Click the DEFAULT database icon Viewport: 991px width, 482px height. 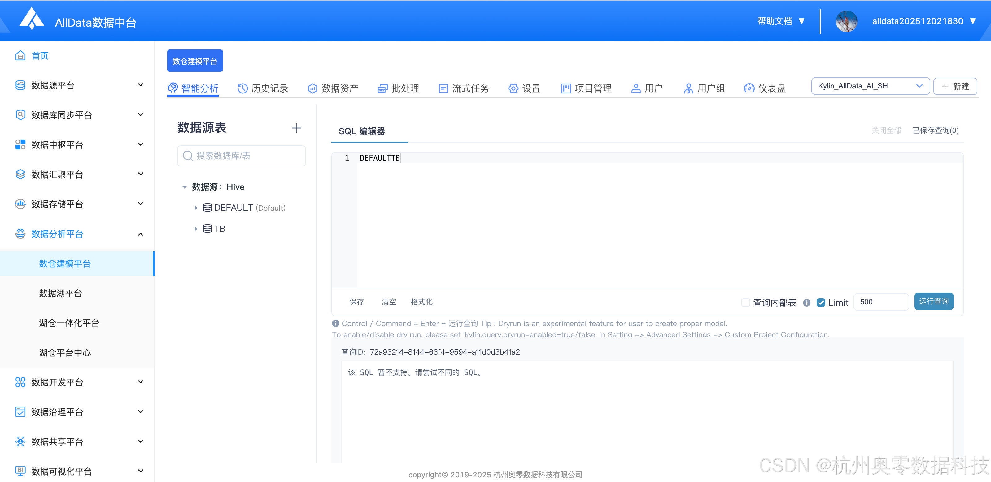[x=207, y=208]
